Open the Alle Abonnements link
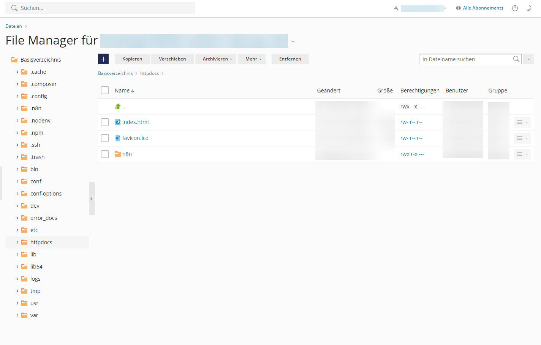The image size is (541, 345). [483, 8]
